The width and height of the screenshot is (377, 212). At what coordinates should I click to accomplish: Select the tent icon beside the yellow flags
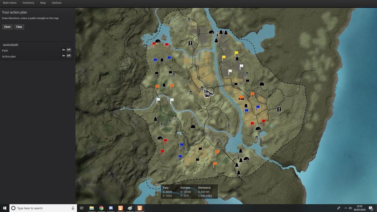237,59
